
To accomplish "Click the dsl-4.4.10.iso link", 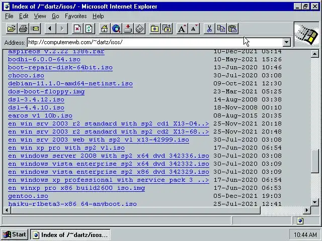I will [x=36, y=107].
